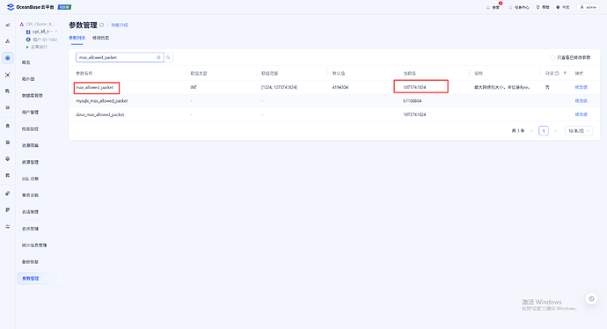The image size is (607, 329).
Task: Click the mysqlx_max_allowed_packet parameter name
Action: (102, 101)
